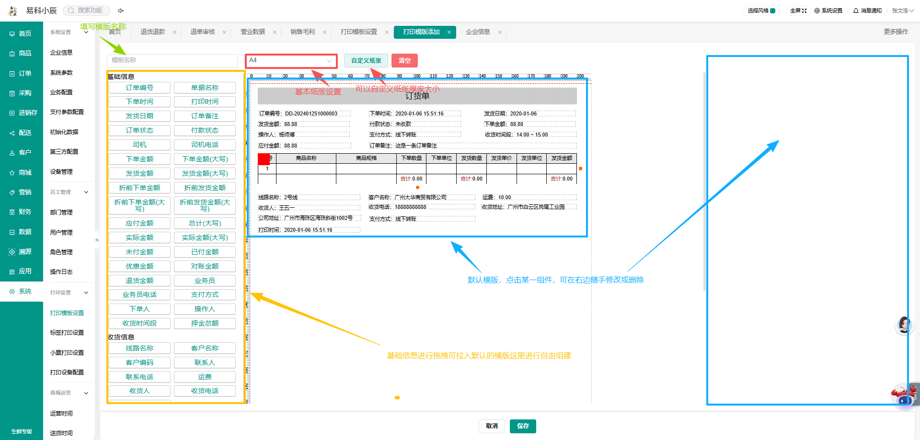This screenshot has height=440, width=920.
Task: Click the 保存 save button
Action: tap(523, 426)
